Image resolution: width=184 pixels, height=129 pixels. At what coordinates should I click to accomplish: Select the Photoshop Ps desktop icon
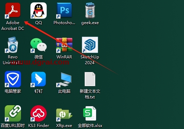click(x=64, y=11)
